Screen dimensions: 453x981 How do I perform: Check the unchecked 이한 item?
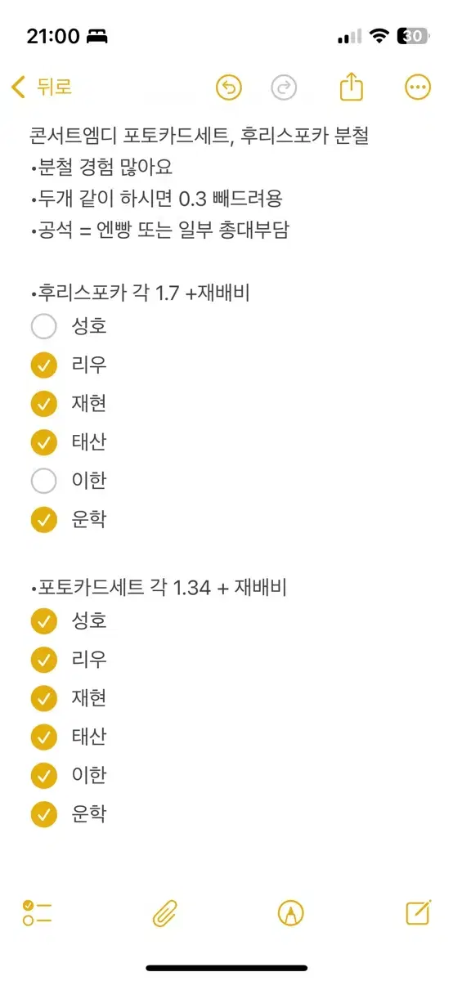click(x=44, y=481)
